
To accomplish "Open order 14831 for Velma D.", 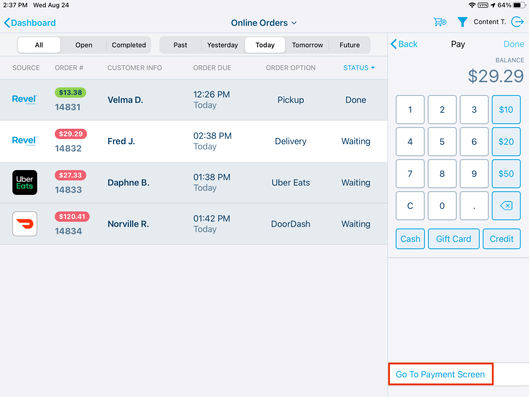I will click(x=194, y=100).
